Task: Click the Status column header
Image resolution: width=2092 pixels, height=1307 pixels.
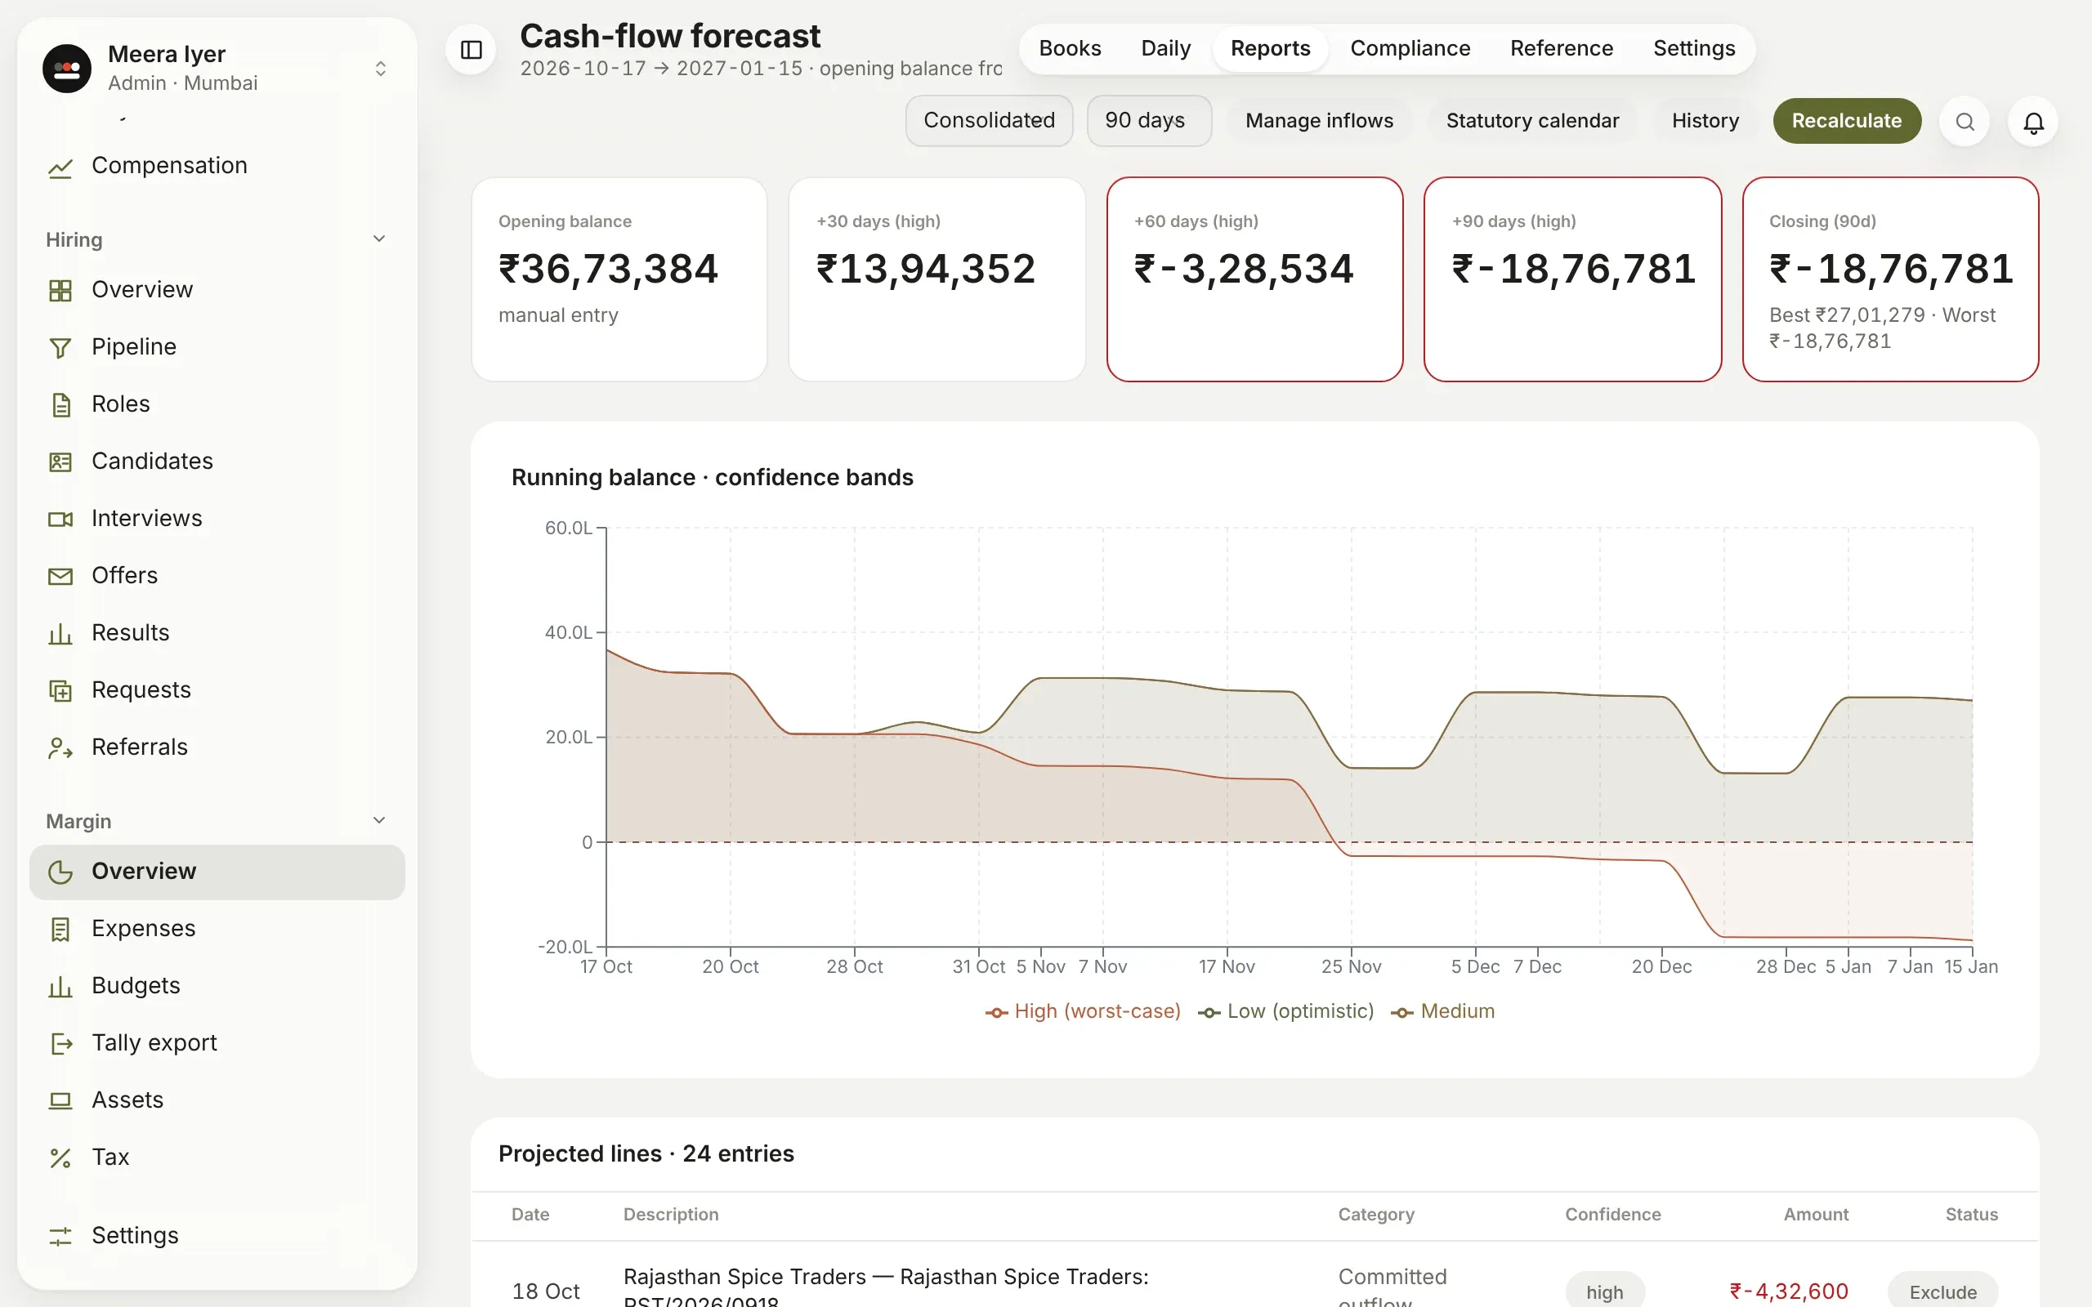Action: [x=1971, y=1215]
